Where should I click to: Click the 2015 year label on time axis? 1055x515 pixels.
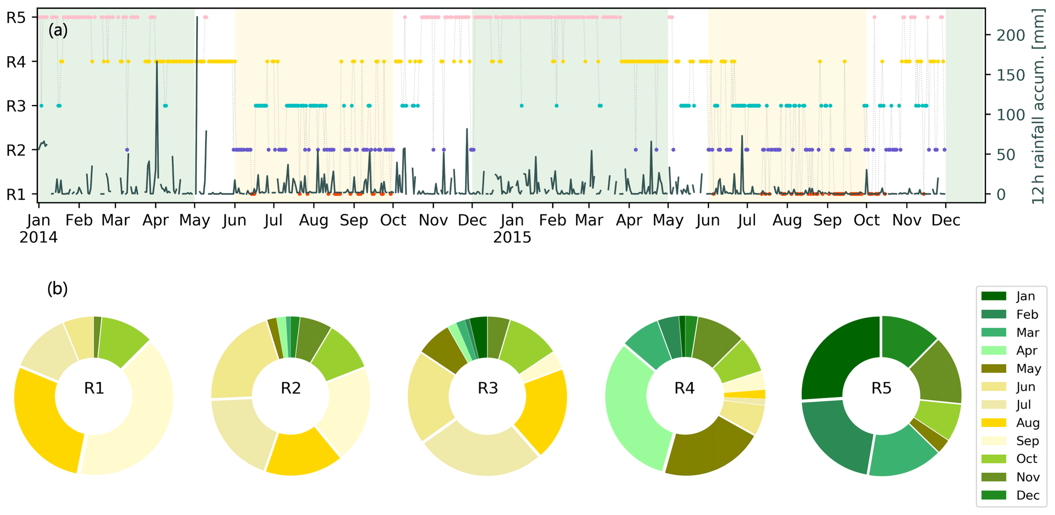[x=512, y=238]
